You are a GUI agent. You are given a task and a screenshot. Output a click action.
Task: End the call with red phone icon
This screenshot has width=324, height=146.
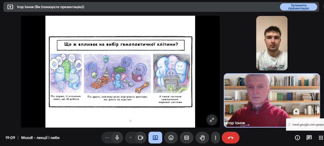[230, 138]
